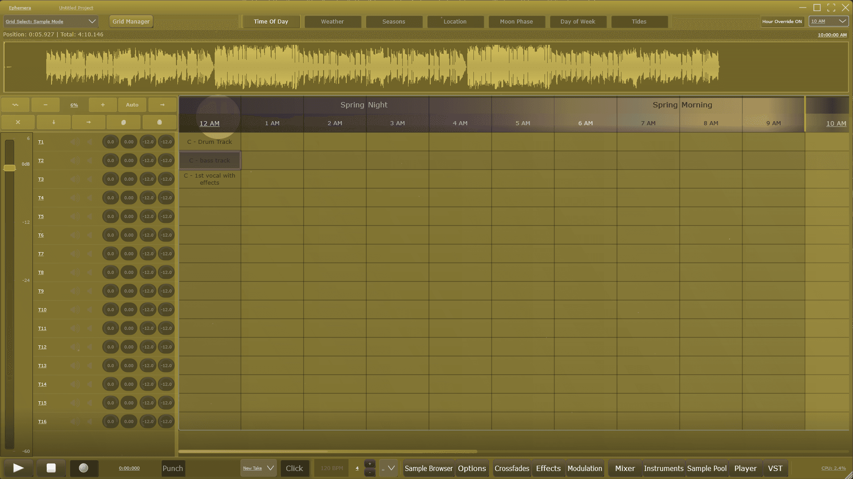Open the Grid Select: Sample Mode dropdown
Image resolution: width=853 pixels, height=479 pixels.
click(x=50, y=21)
